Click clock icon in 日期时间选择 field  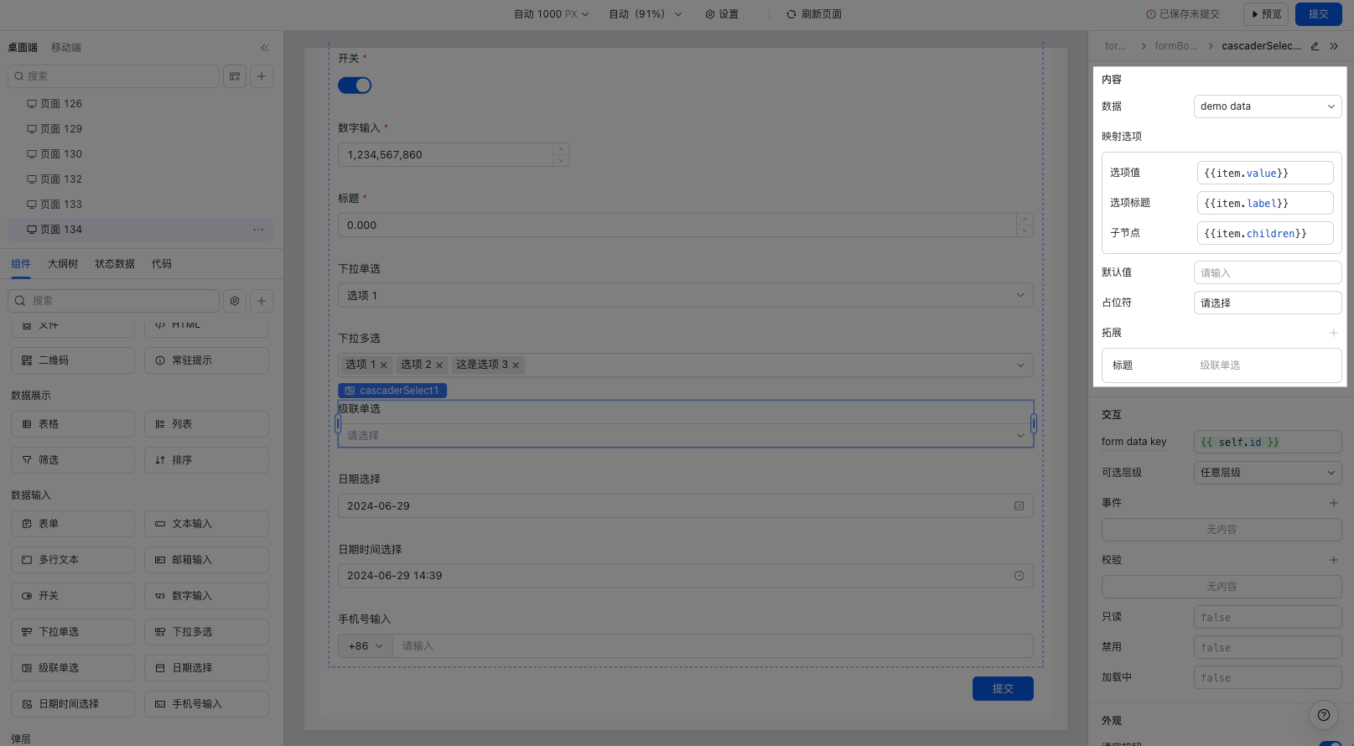(1019, 576)
